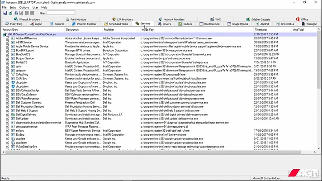Sort by the Autorun Entry column header
This screenshot has width=322, height=181.
point(33,29)
